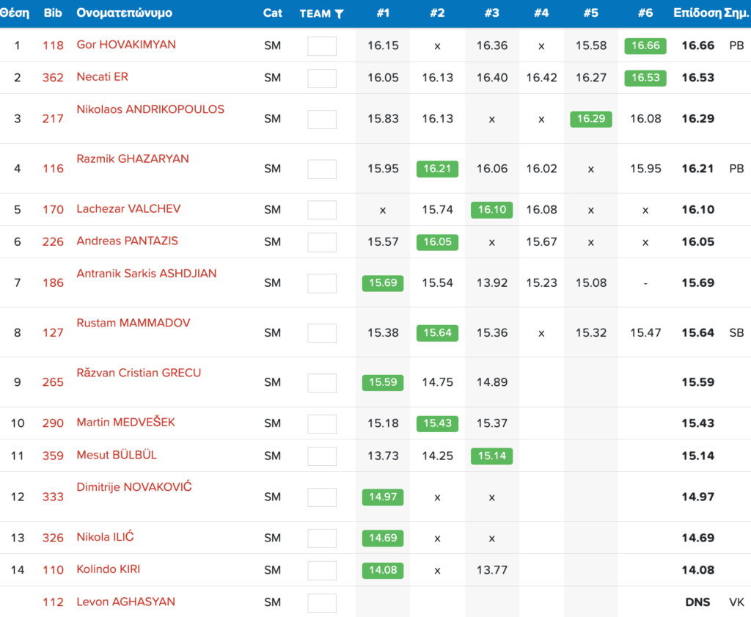The width and height of the screenshot is (751, 617).
Task: Click bib number 112 for Levon AGHASYAN
Action: coord(53,602)
